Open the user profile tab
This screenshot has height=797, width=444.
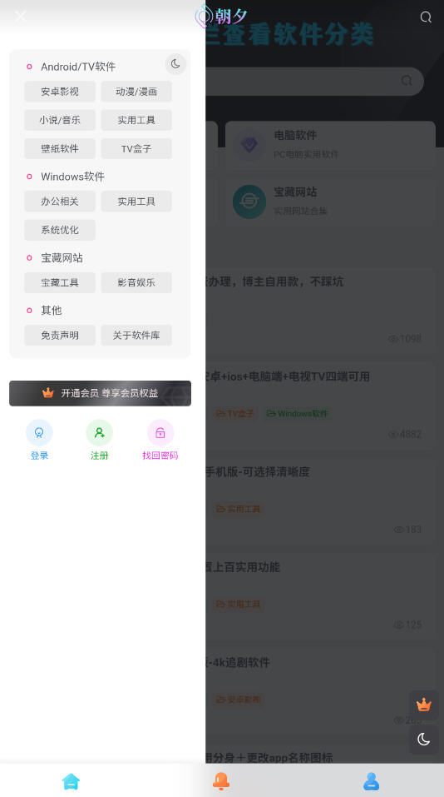pyautogui.click(x=372, y=780)
